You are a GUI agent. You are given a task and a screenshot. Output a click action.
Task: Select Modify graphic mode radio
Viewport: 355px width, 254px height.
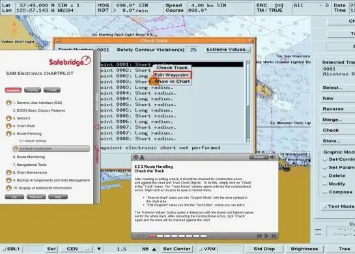tap(325, 184)
